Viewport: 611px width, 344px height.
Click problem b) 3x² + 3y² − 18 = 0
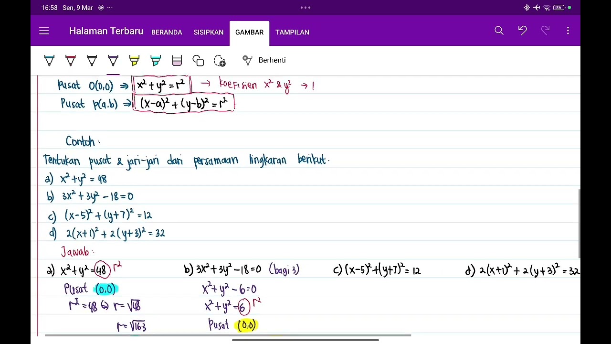click(90, 196)
